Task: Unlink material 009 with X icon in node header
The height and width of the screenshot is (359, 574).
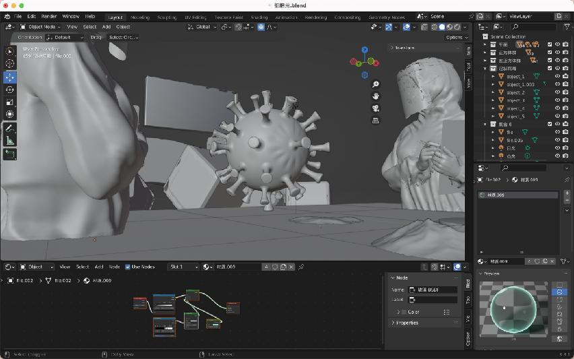Action: click(292, 267)
